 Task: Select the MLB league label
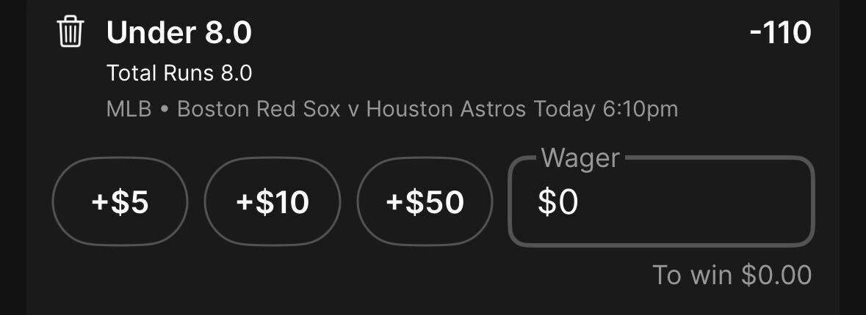coord(129,109)
